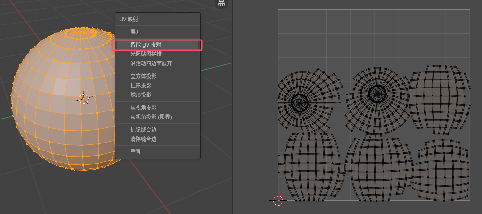Toggle perspective/orthographic view grid icon
The image size is (482, 214).
pyautogui.click(x=221, y=3)
